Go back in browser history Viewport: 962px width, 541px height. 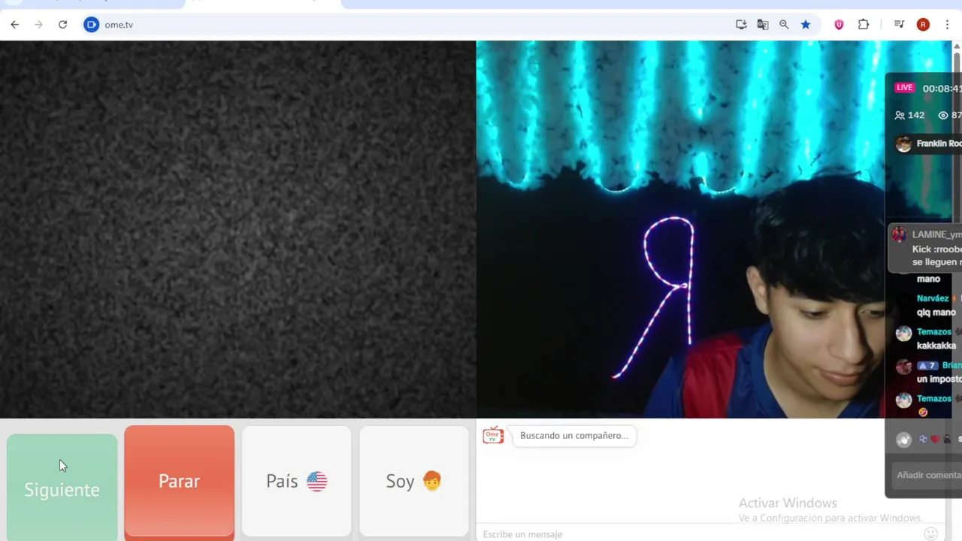[14, 25]
